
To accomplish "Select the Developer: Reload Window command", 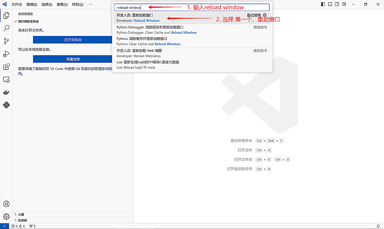I will pyautogui.click(x=192, y=18).
